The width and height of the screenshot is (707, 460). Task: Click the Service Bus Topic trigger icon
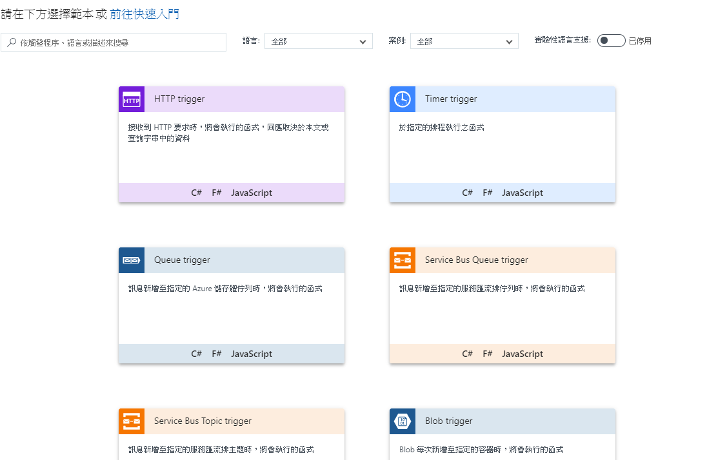click(x=132, y=421)
